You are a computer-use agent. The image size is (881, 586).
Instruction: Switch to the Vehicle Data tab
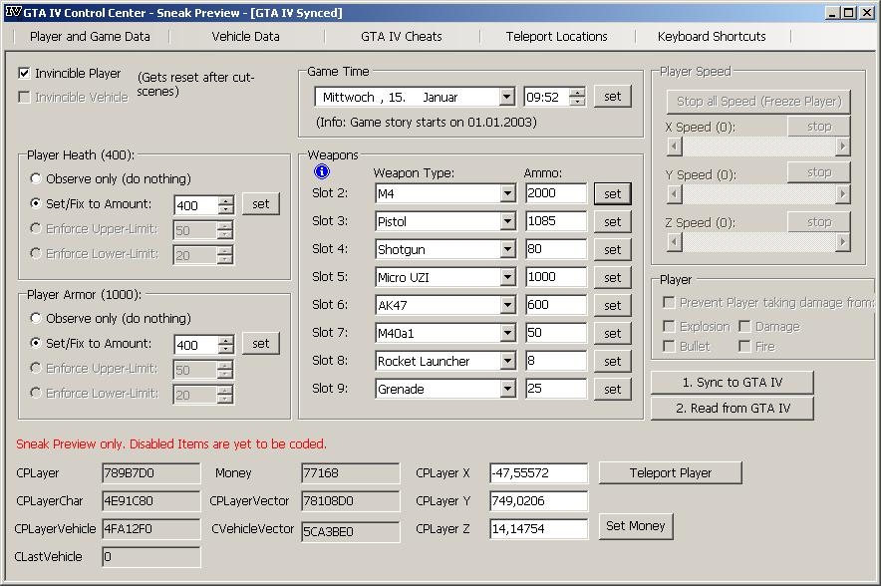tap(245, 37)
